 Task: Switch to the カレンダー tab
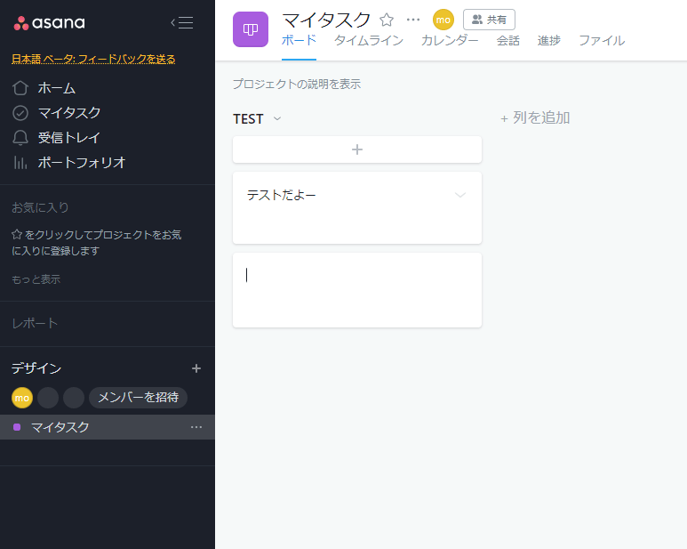click(x=449, y=41)
